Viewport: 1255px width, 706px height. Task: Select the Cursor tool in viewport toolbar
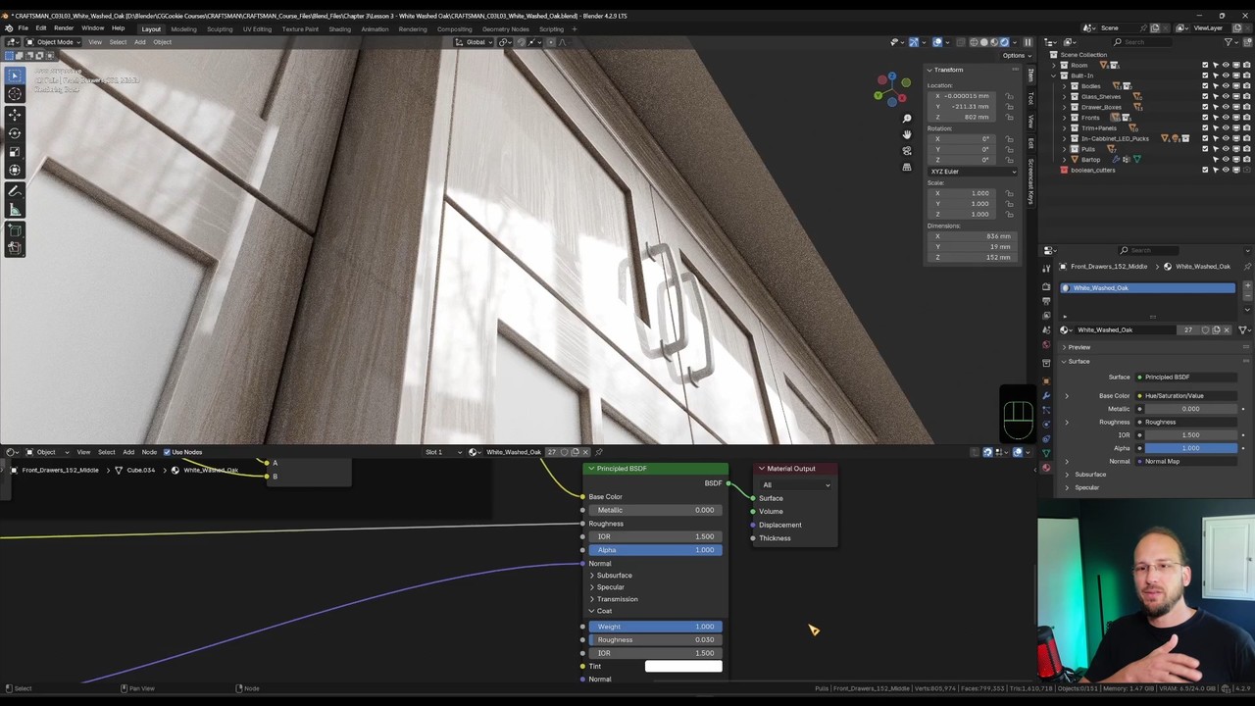pos(15,94)
